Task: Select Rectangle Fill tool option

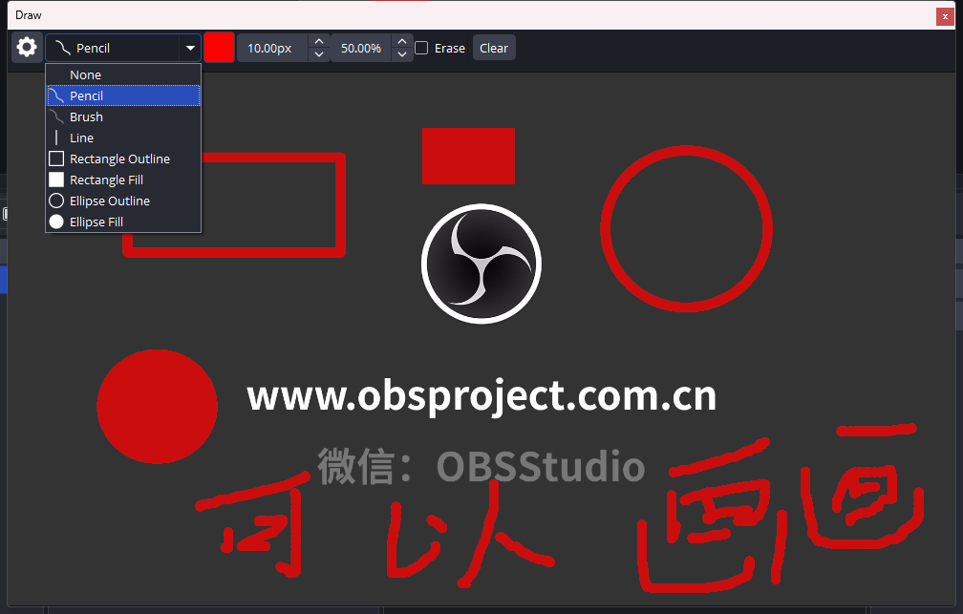Action: pos(123,180)
